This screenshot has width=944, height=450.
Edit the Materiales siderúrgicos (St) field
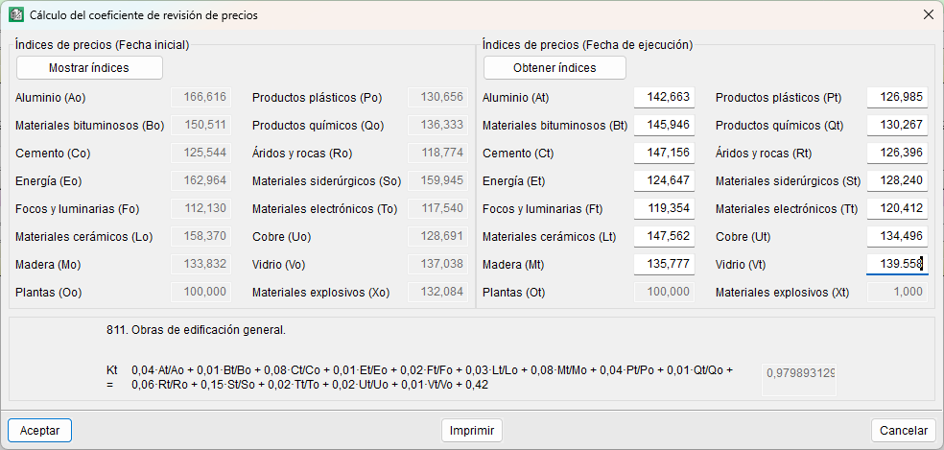point(897,181)
